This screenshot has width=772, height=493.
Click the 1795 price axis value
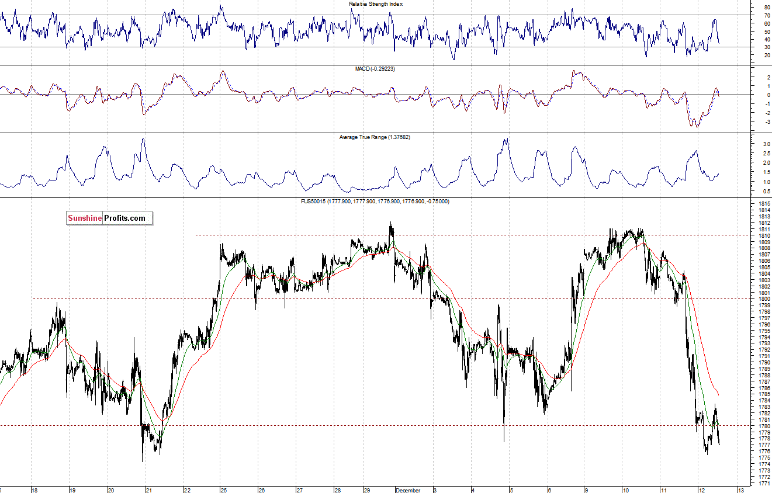[764, 331]
